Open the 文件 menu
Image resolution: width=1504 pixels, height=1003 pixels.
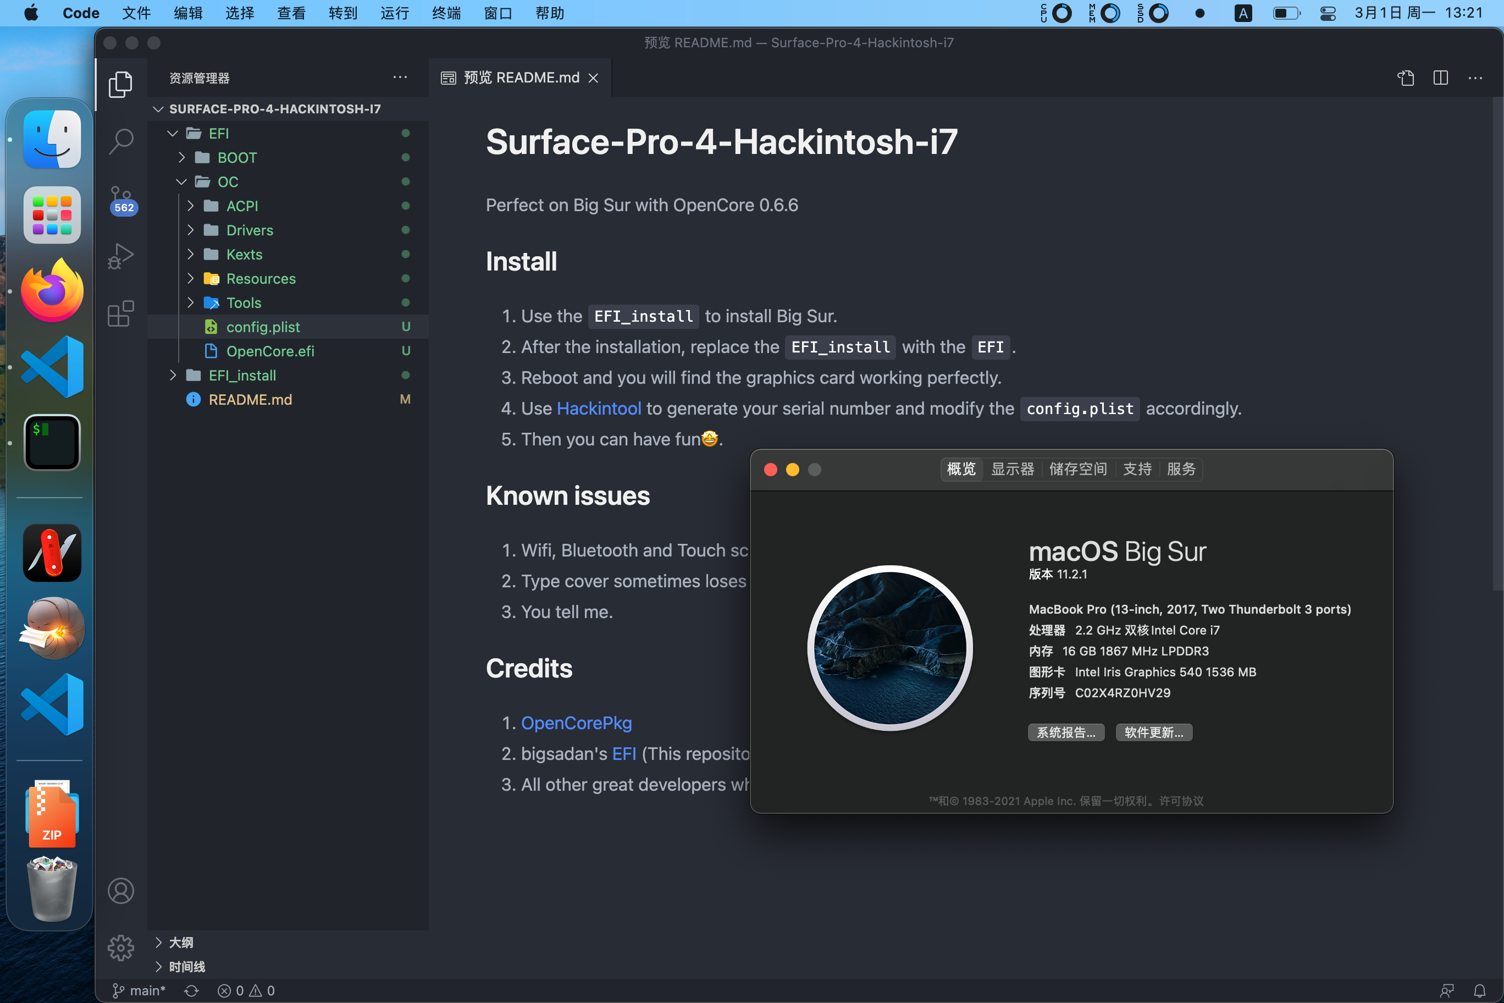tap(136, 13)
